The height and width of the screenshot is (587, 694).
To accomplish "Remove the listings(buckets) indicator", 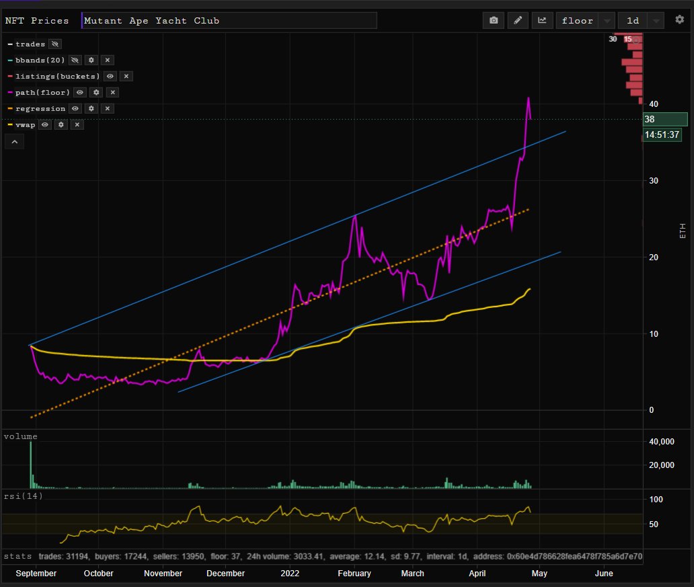I will [x=126, y=76].
